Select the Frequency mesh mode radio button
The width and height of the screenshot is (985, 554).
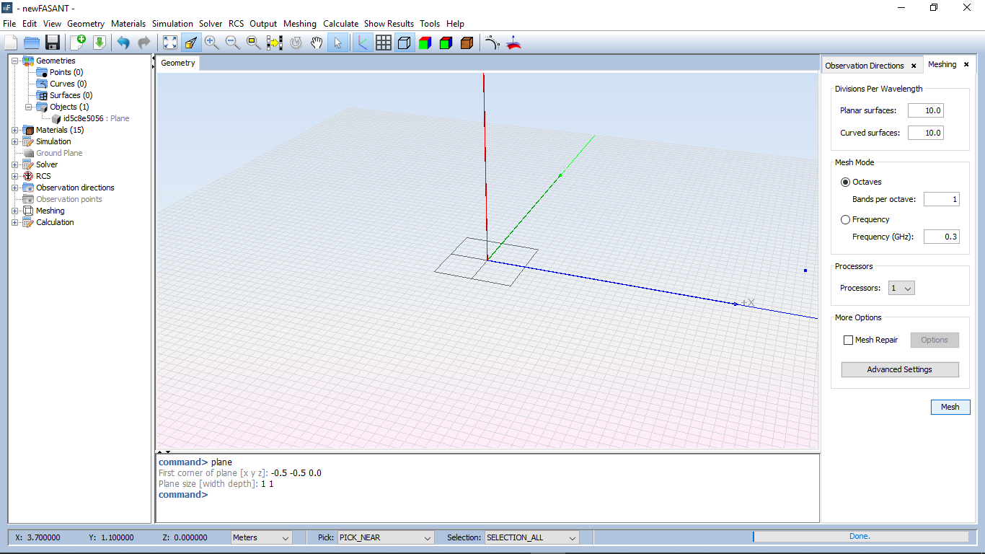[x=846, y=219]
